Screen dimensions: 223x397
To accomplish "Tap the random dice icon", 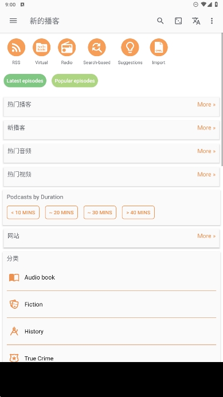I will [178, 21].
